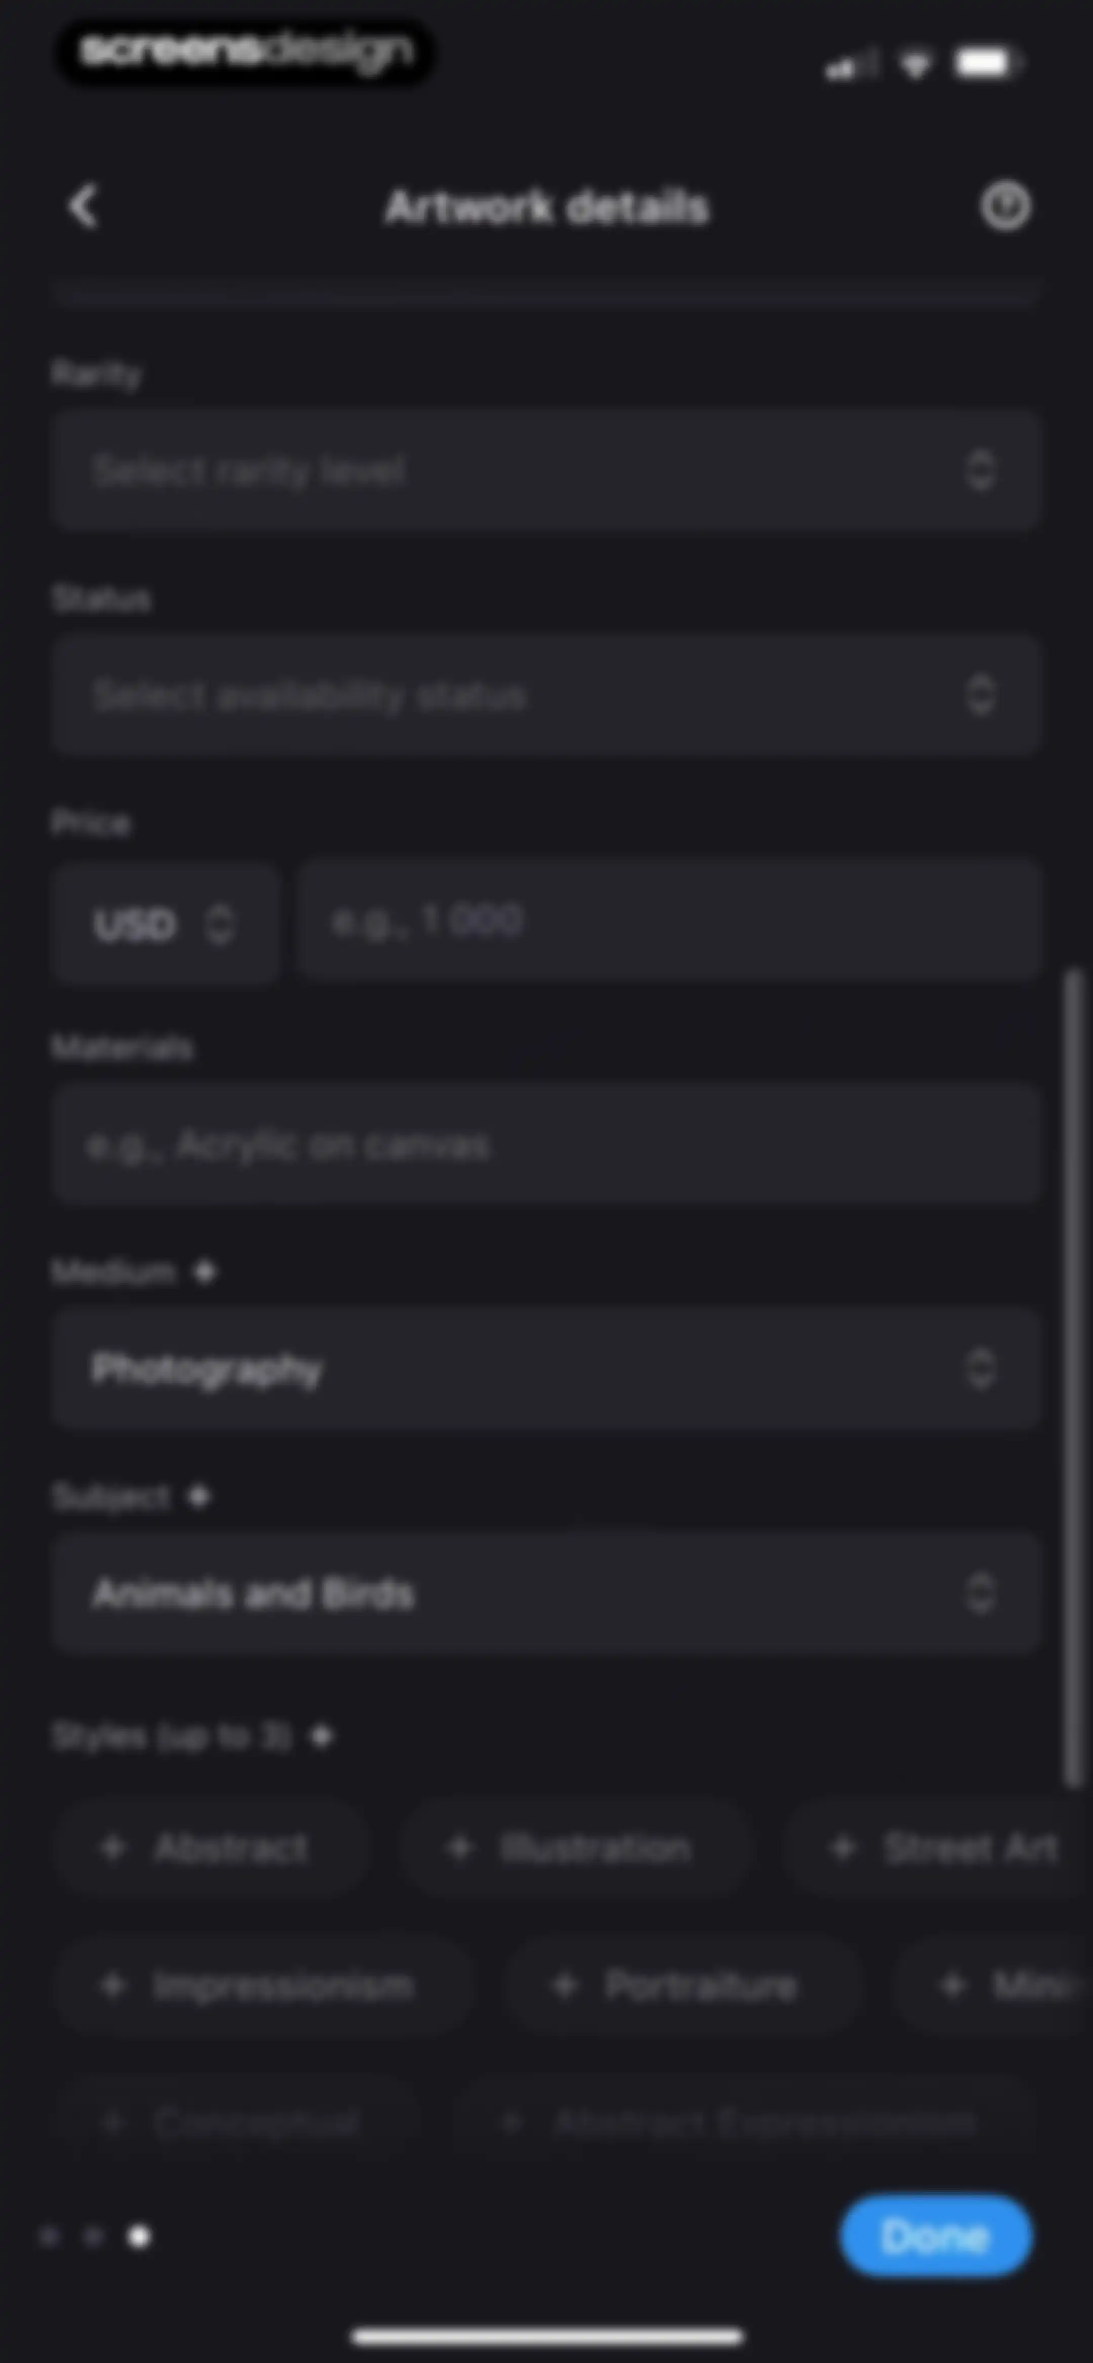
Task: Tap the battery status icon
Action: [987, 63]
